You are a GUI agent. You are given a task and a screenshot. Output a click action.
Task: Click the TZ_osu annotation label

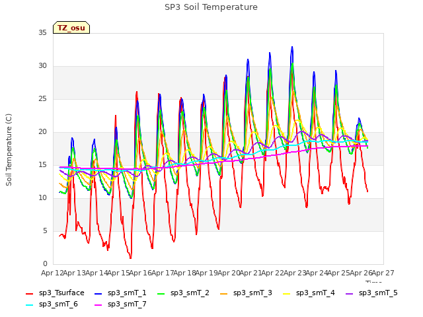click(x=71, y=28)
